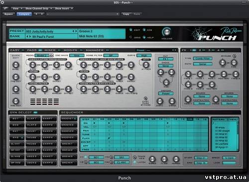249x182 pixels.
Task: Select sequencer track T4 radio button
Action: click(112, 162)
